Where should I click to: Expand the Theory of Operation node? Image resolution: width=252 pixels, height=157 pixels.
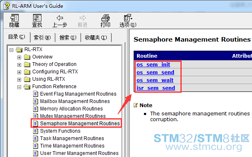coord(19,65)
